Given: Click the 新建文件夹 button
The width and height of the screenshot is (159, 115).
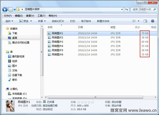Looking at the screenshot, I should tap(103, 21).
